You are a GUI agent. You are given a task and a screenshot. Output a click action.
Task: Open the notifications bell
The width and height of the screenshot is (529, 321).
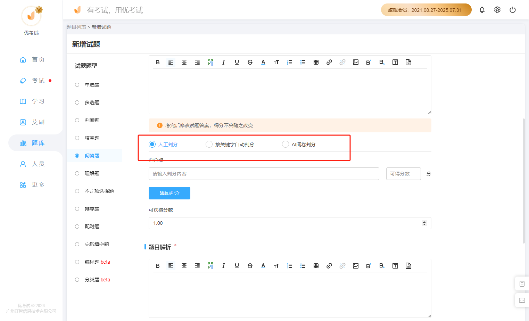point(482,10)
